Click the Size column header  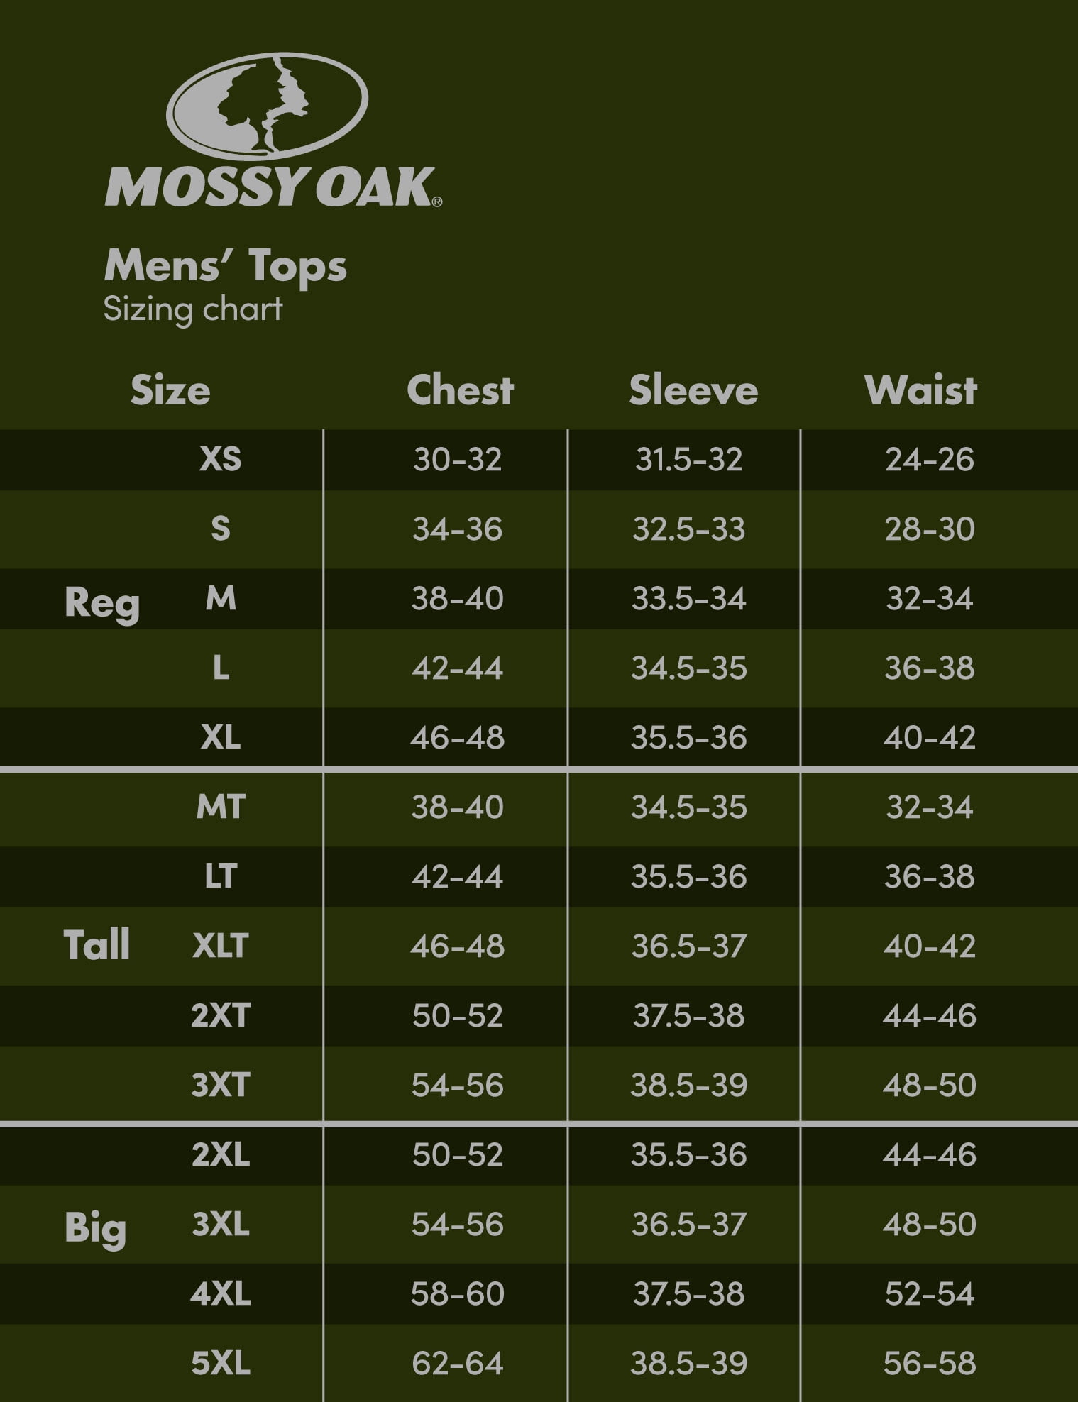point(170,390)
